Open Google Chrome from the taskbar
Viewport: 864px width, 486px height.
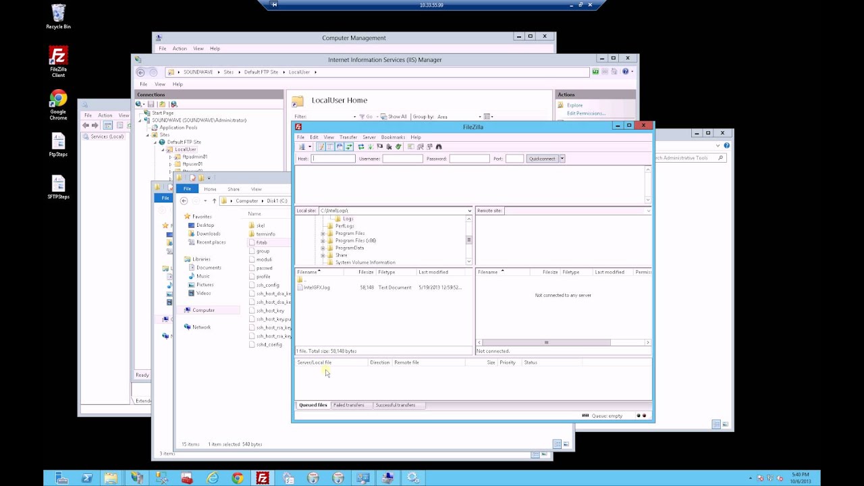(237, 478)
